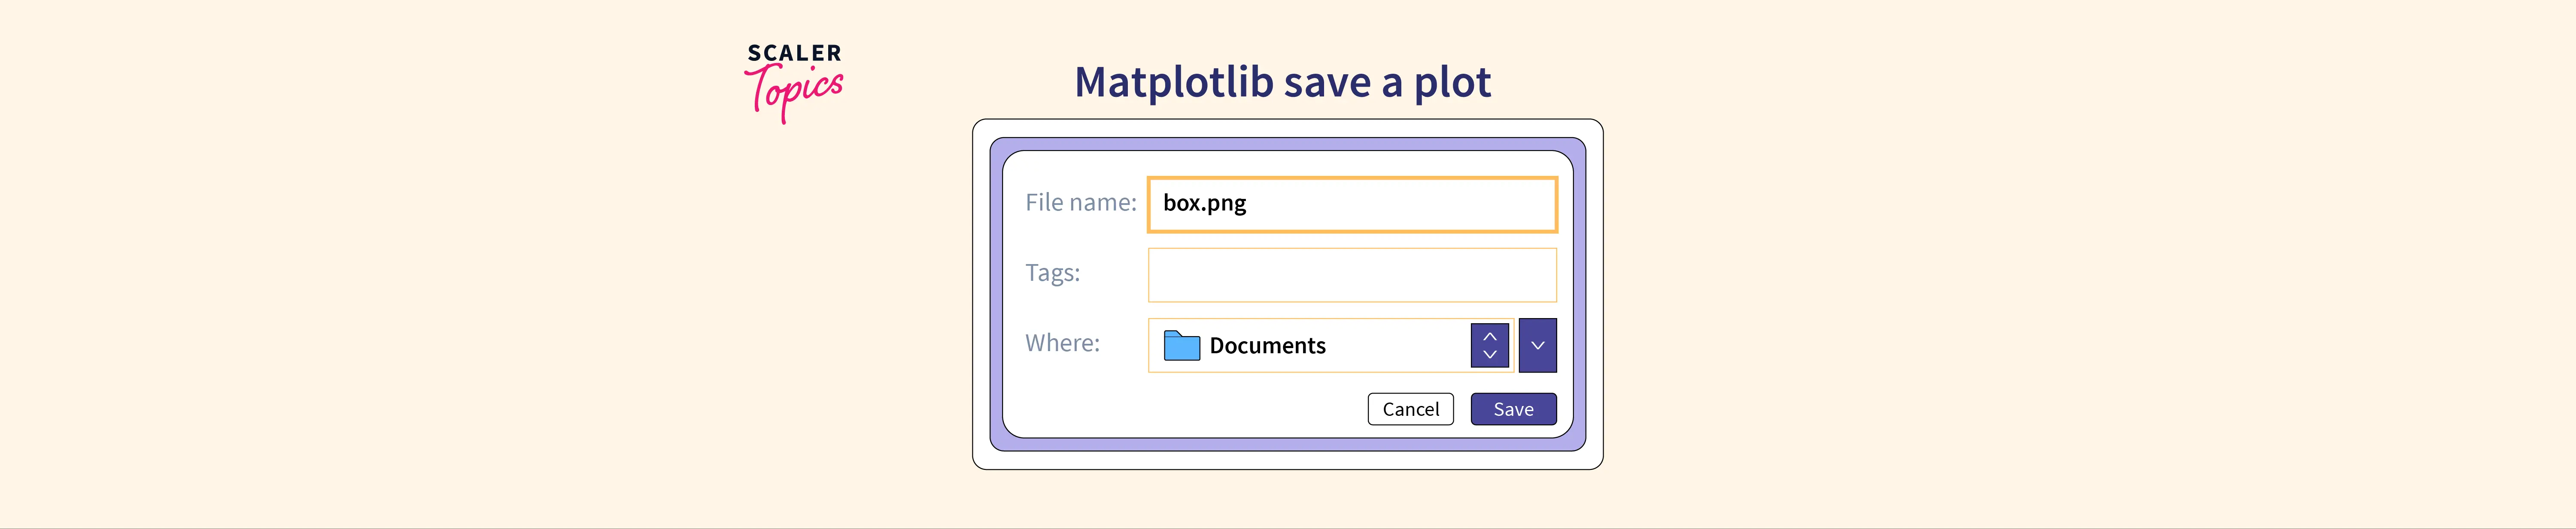Click the blue Documents folder icon
Image resolution: width=2576 pixels, height=529 pixels.
pyautogui.click(x=1181, y=346)
